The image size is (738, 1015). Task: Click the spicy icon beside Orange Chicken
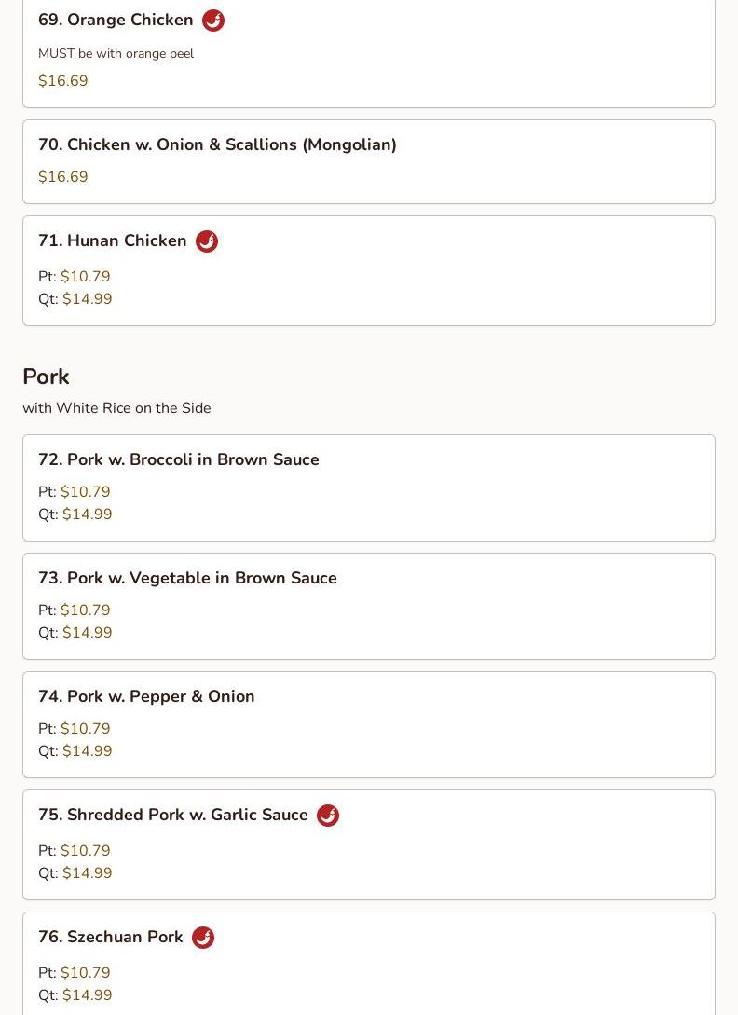pos(213,21)
